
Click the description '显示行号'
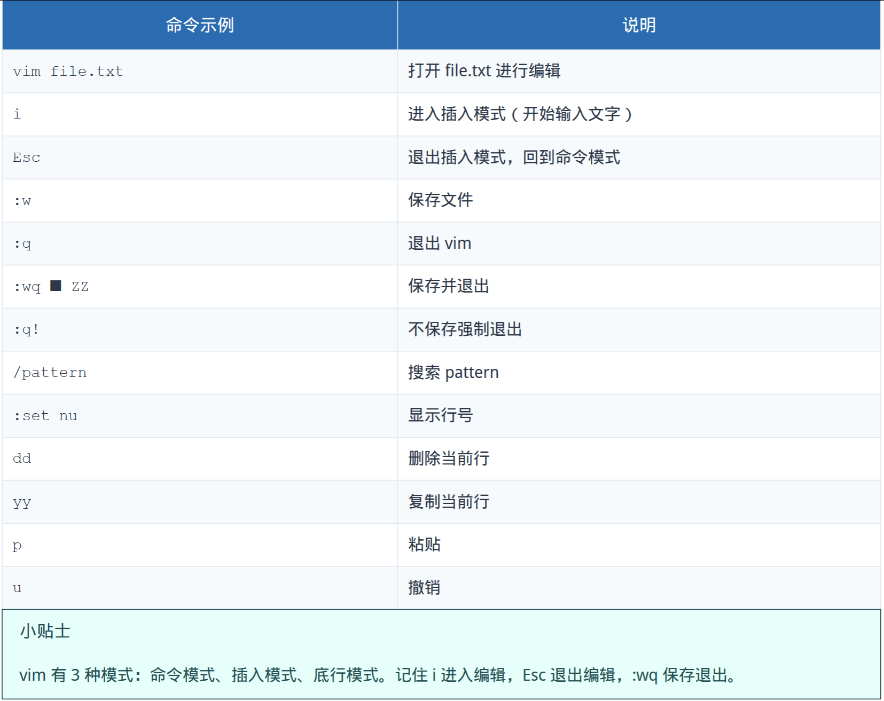pos(441,415)
